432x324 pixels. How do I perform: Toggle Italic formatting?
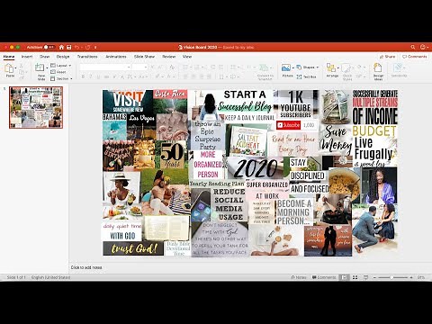pos(91,76)
